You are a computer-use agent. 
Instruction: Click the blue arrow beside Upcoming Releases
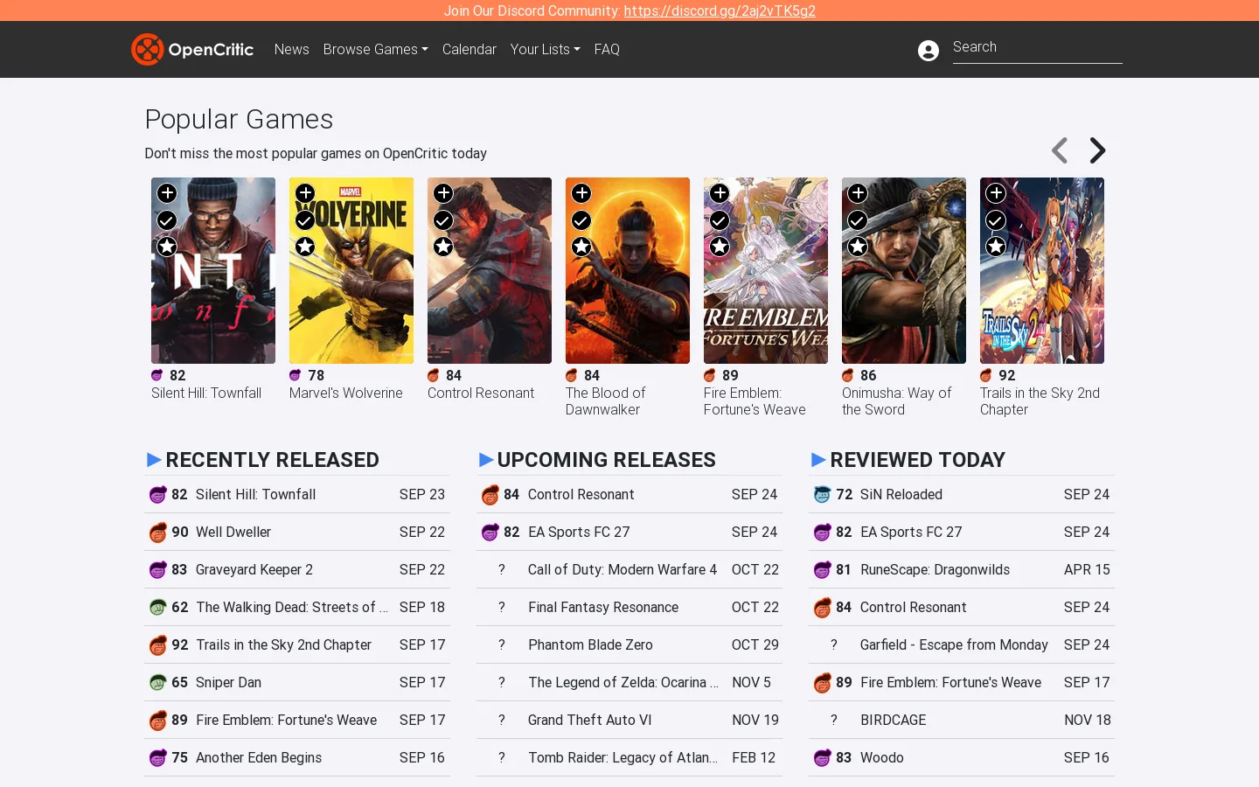(487, 460)
